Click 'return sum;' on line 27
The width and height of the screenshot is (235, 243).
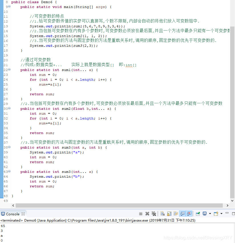(42, 94)
